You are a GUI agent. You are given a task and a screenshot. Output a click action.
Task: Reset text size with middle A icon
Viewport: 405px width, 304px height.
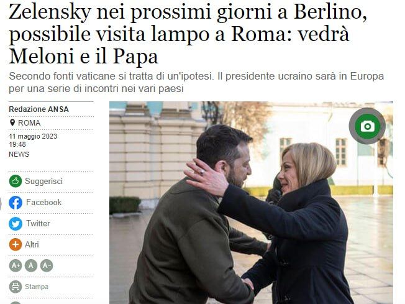coord(31,265)
